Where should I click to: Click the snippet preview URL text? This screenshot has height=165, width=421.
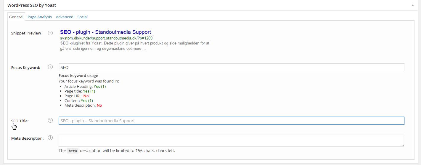[106, 38]
